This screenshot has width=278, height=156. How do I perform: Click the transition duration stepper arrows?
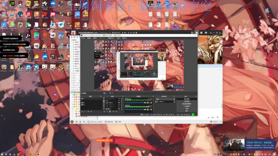point(174,102)
